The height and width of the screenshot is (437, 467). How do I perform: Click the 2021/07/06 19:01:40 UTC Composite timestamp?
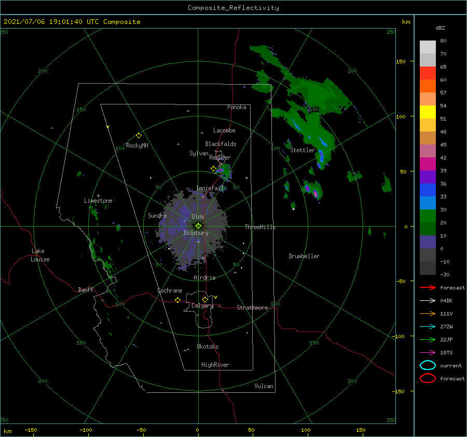coord(72,22)
